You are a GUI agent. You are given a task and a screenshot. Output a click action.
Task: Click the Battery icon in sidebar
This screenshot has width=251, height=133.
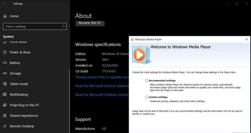[x=5, y=63]
